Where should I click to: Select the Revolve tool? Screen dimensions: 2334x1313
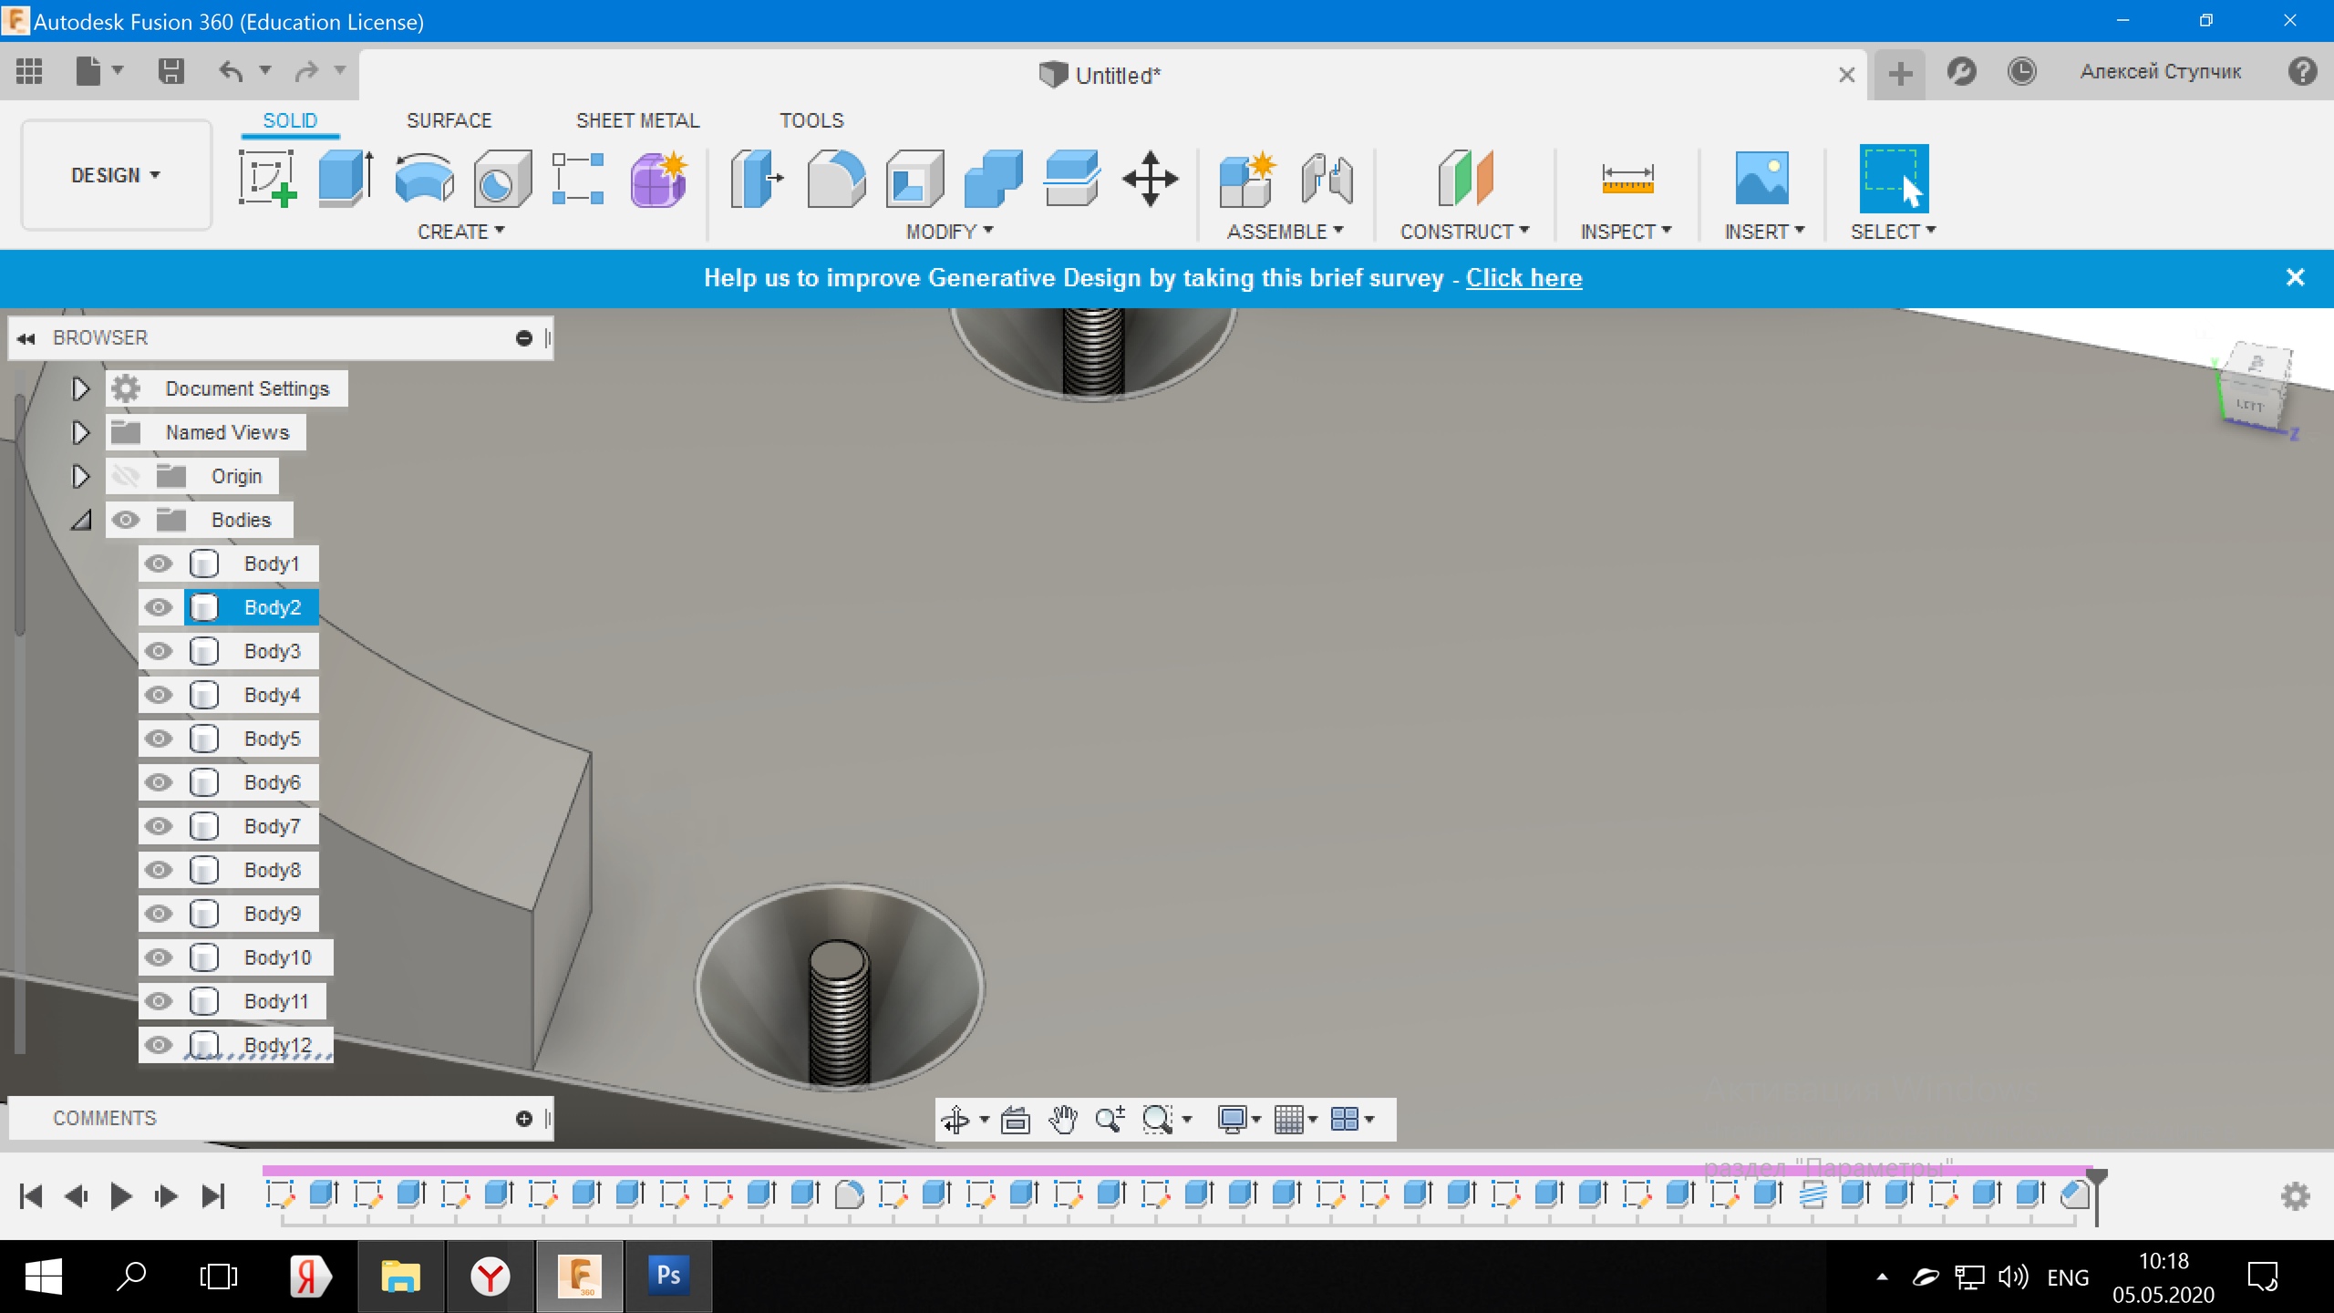pyautogui.click(x=424, y=178)
